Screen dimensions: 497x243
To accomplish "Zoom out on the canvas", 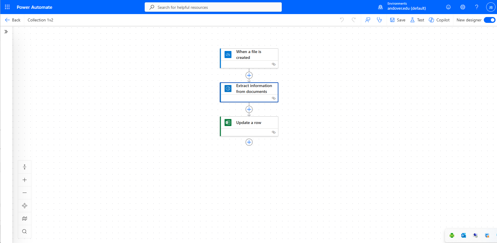I will (25, 193).
